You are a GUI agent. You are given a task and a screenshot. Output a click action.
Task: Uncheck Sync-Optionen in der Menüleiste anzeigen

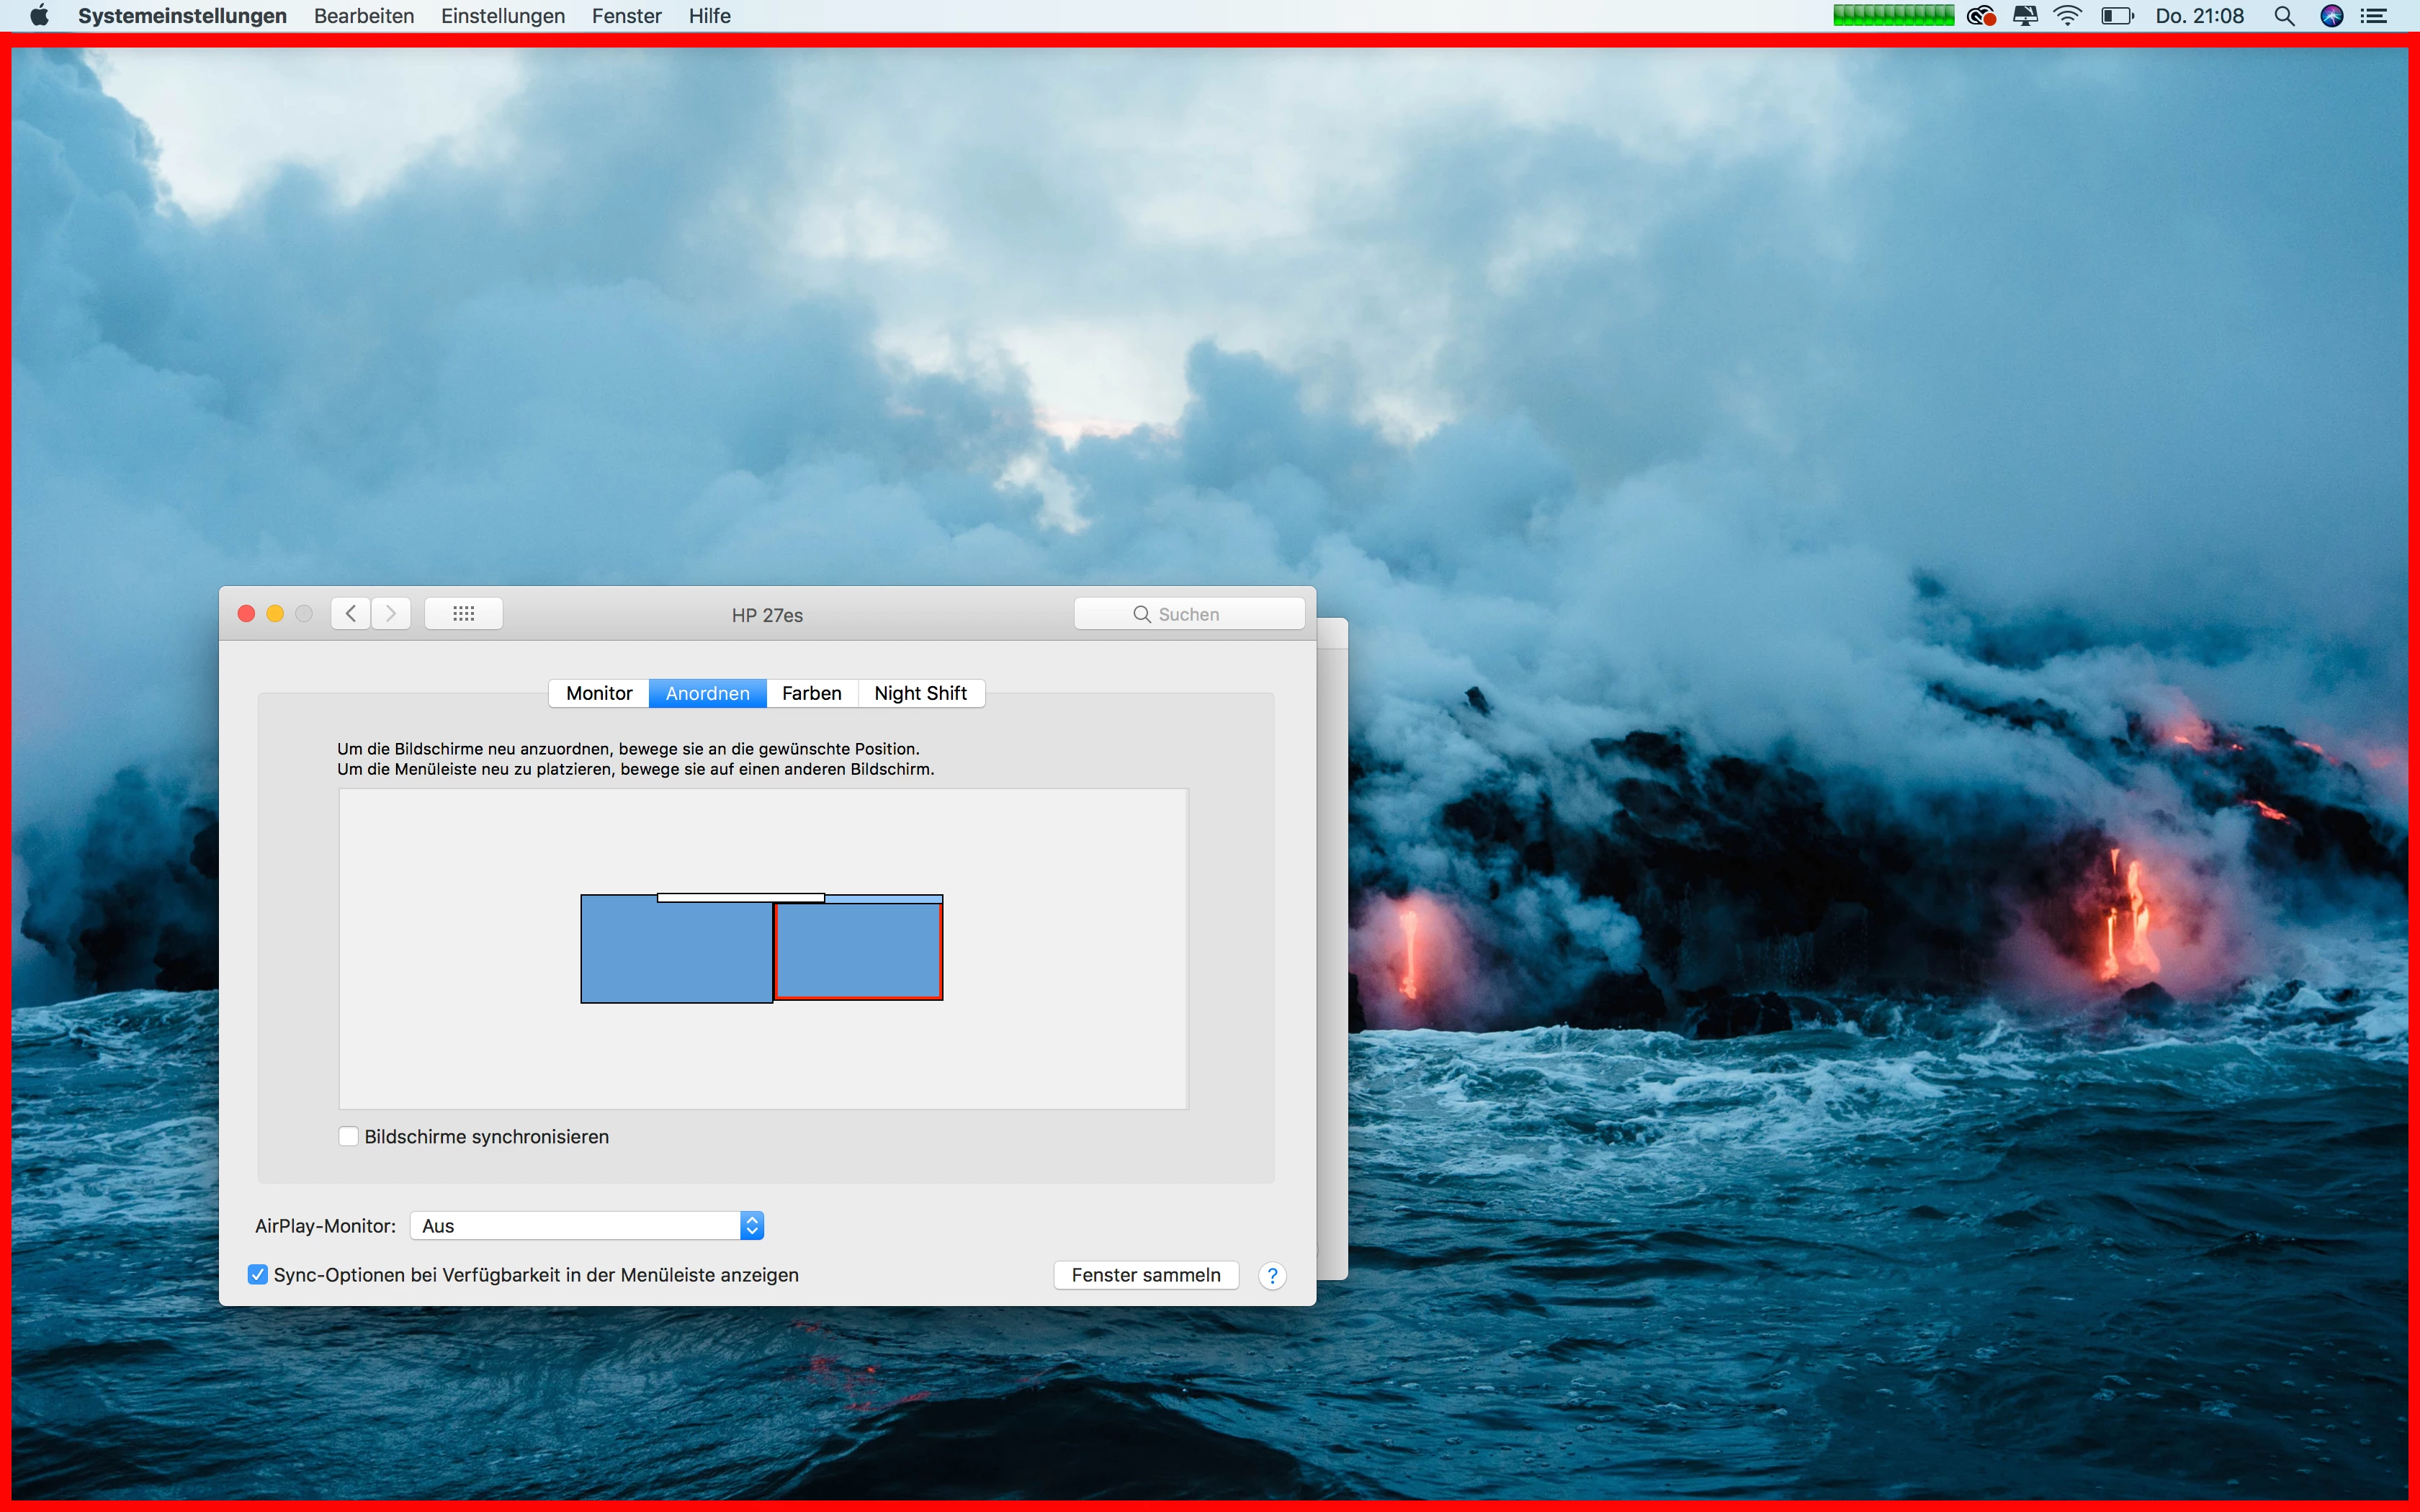[x=258, y=1274]
